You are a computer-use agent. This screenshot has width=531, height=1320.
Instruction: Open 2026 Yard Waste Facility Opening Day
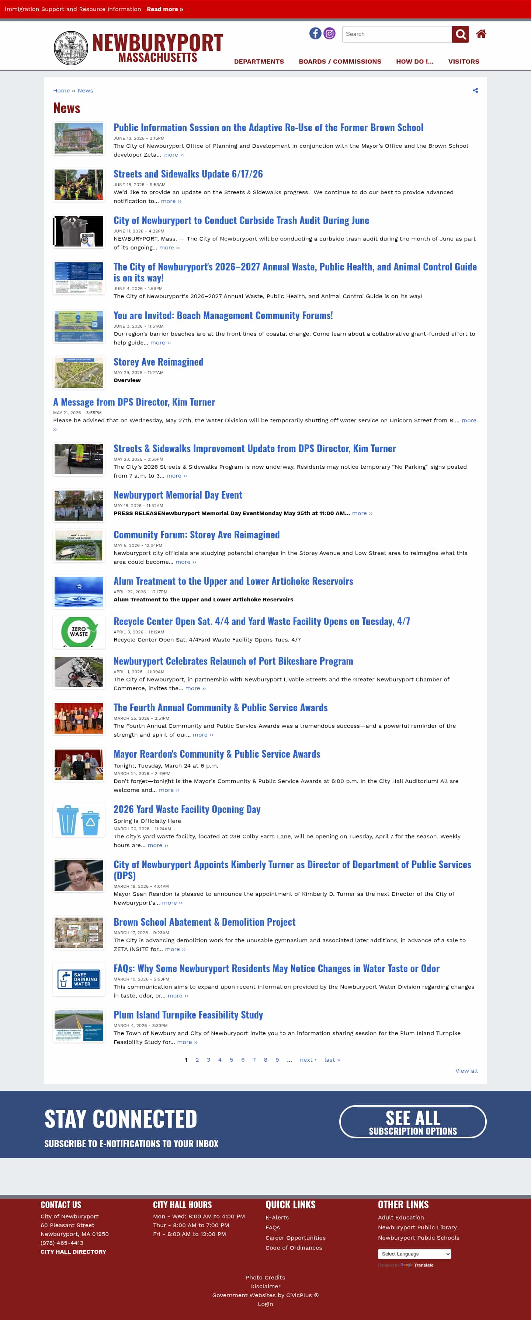tap(187, 809)
